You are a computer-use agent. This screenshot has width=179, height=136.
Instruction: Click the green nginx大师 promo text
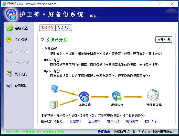(x=35, y=131)
